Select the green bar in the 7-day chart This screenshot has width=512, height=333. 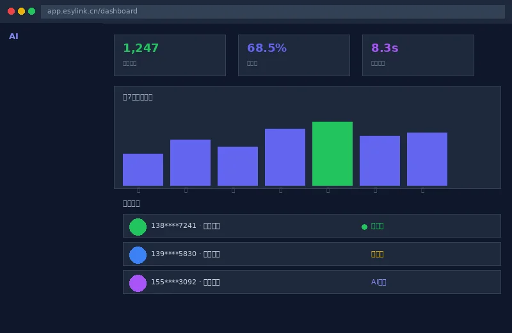[x=332, y=154]
